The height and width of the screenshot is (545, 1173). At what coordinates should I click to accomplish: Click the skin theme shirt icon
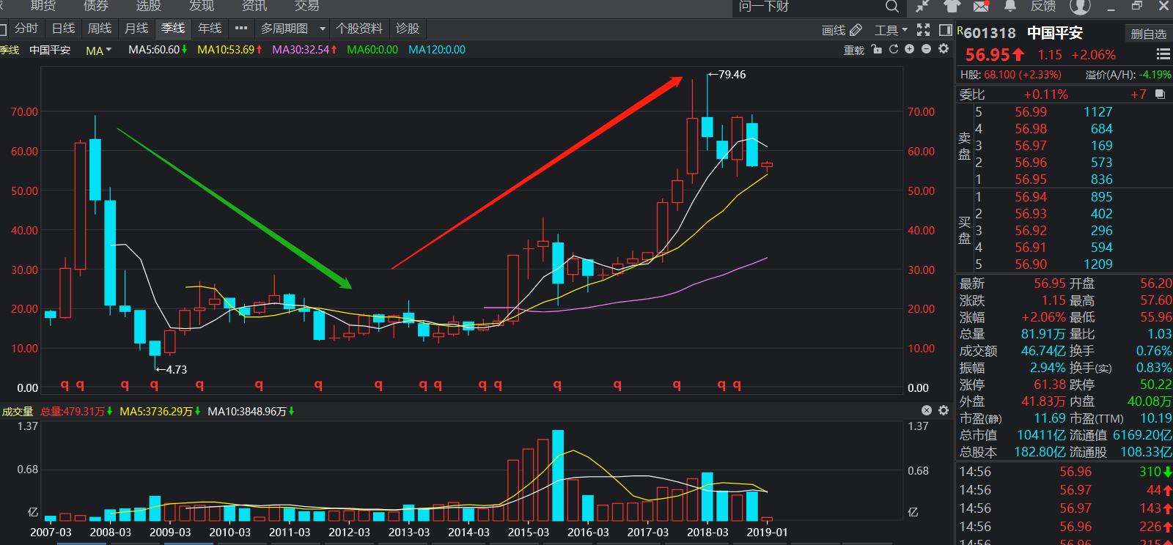(952, 7)
